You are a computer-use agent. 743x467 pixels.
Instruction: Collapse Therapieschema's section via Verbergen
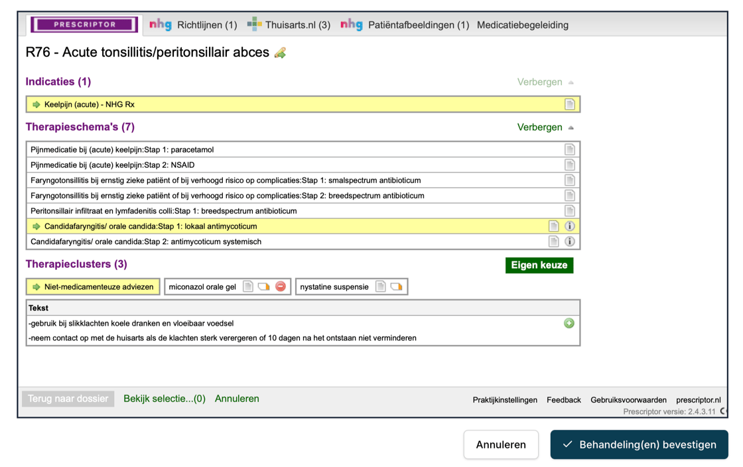click(545, 127)
